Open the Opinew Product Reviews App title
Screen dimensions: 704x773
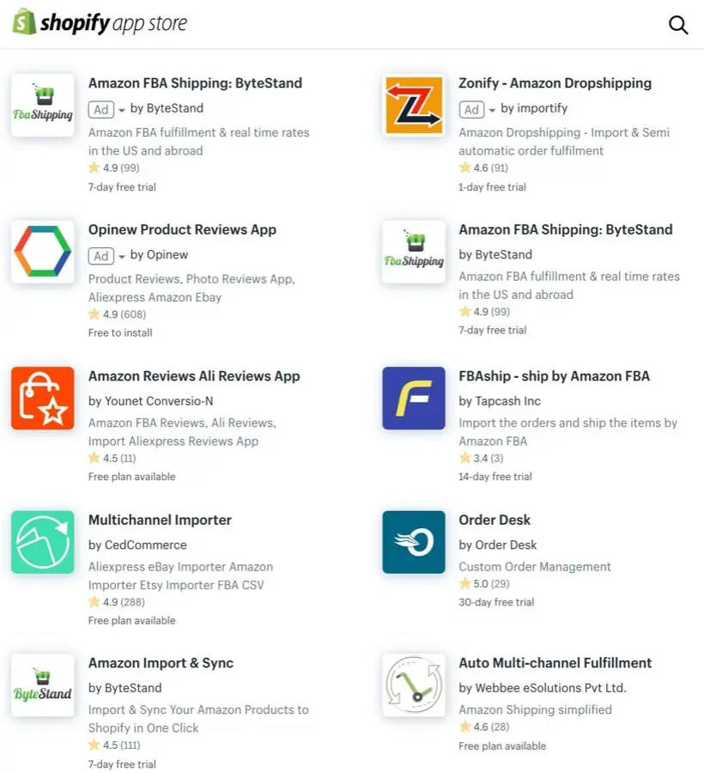point(182,229)
